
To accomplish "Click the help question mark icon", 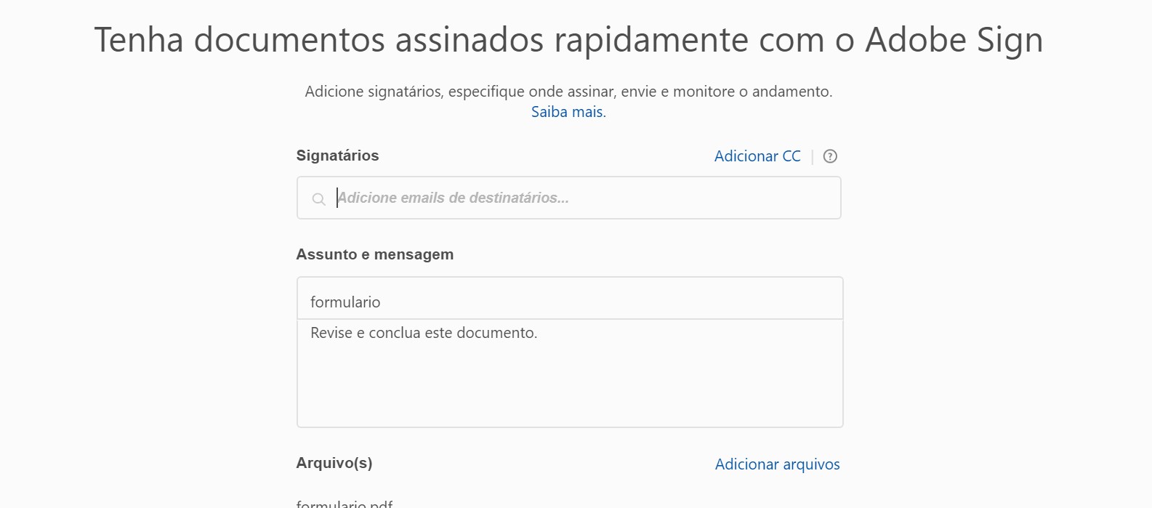I will (830, 156).
